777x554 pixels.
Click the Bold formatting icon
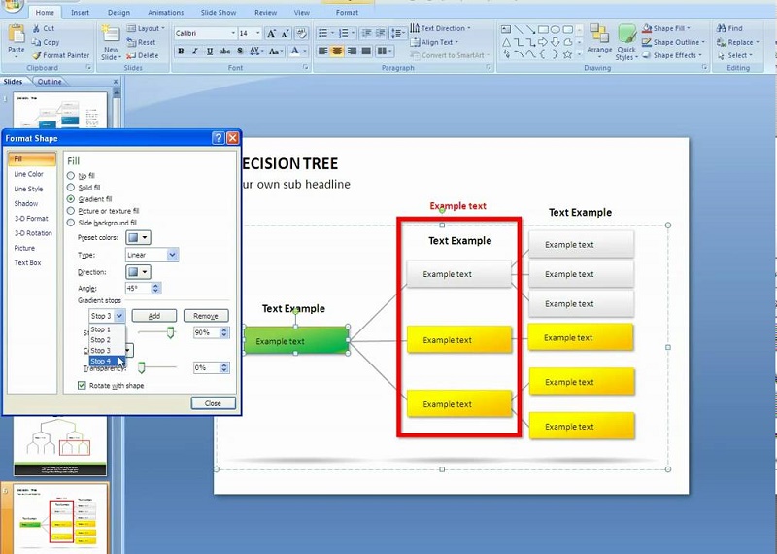(x=181, y=52)
